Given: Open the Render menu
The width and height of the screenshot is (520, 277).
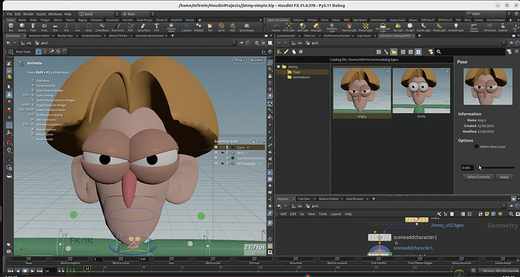Looking at the screenshot, I should click(x=30, y=14).
